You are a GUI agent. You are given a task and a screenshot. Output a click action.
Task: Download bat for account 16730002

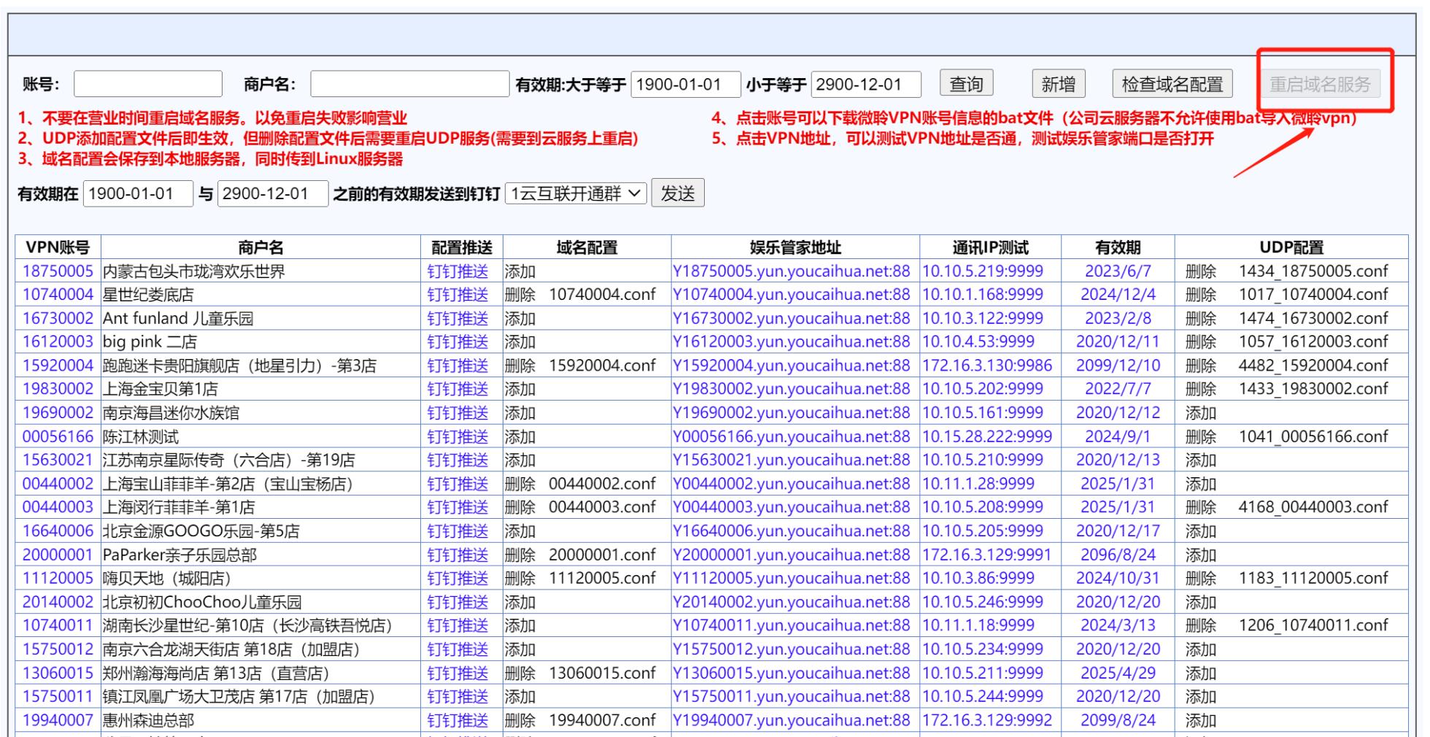tap(58, 318)
